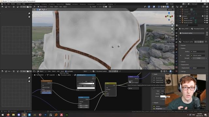The image size is (209, 117).
Task: Select rendered viewport shading mode
Action: [168, 6]
